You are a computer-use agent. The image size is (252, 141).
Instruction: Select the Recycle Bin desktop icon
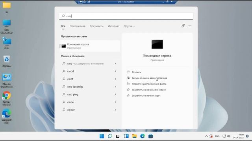(x=7, y=61)
